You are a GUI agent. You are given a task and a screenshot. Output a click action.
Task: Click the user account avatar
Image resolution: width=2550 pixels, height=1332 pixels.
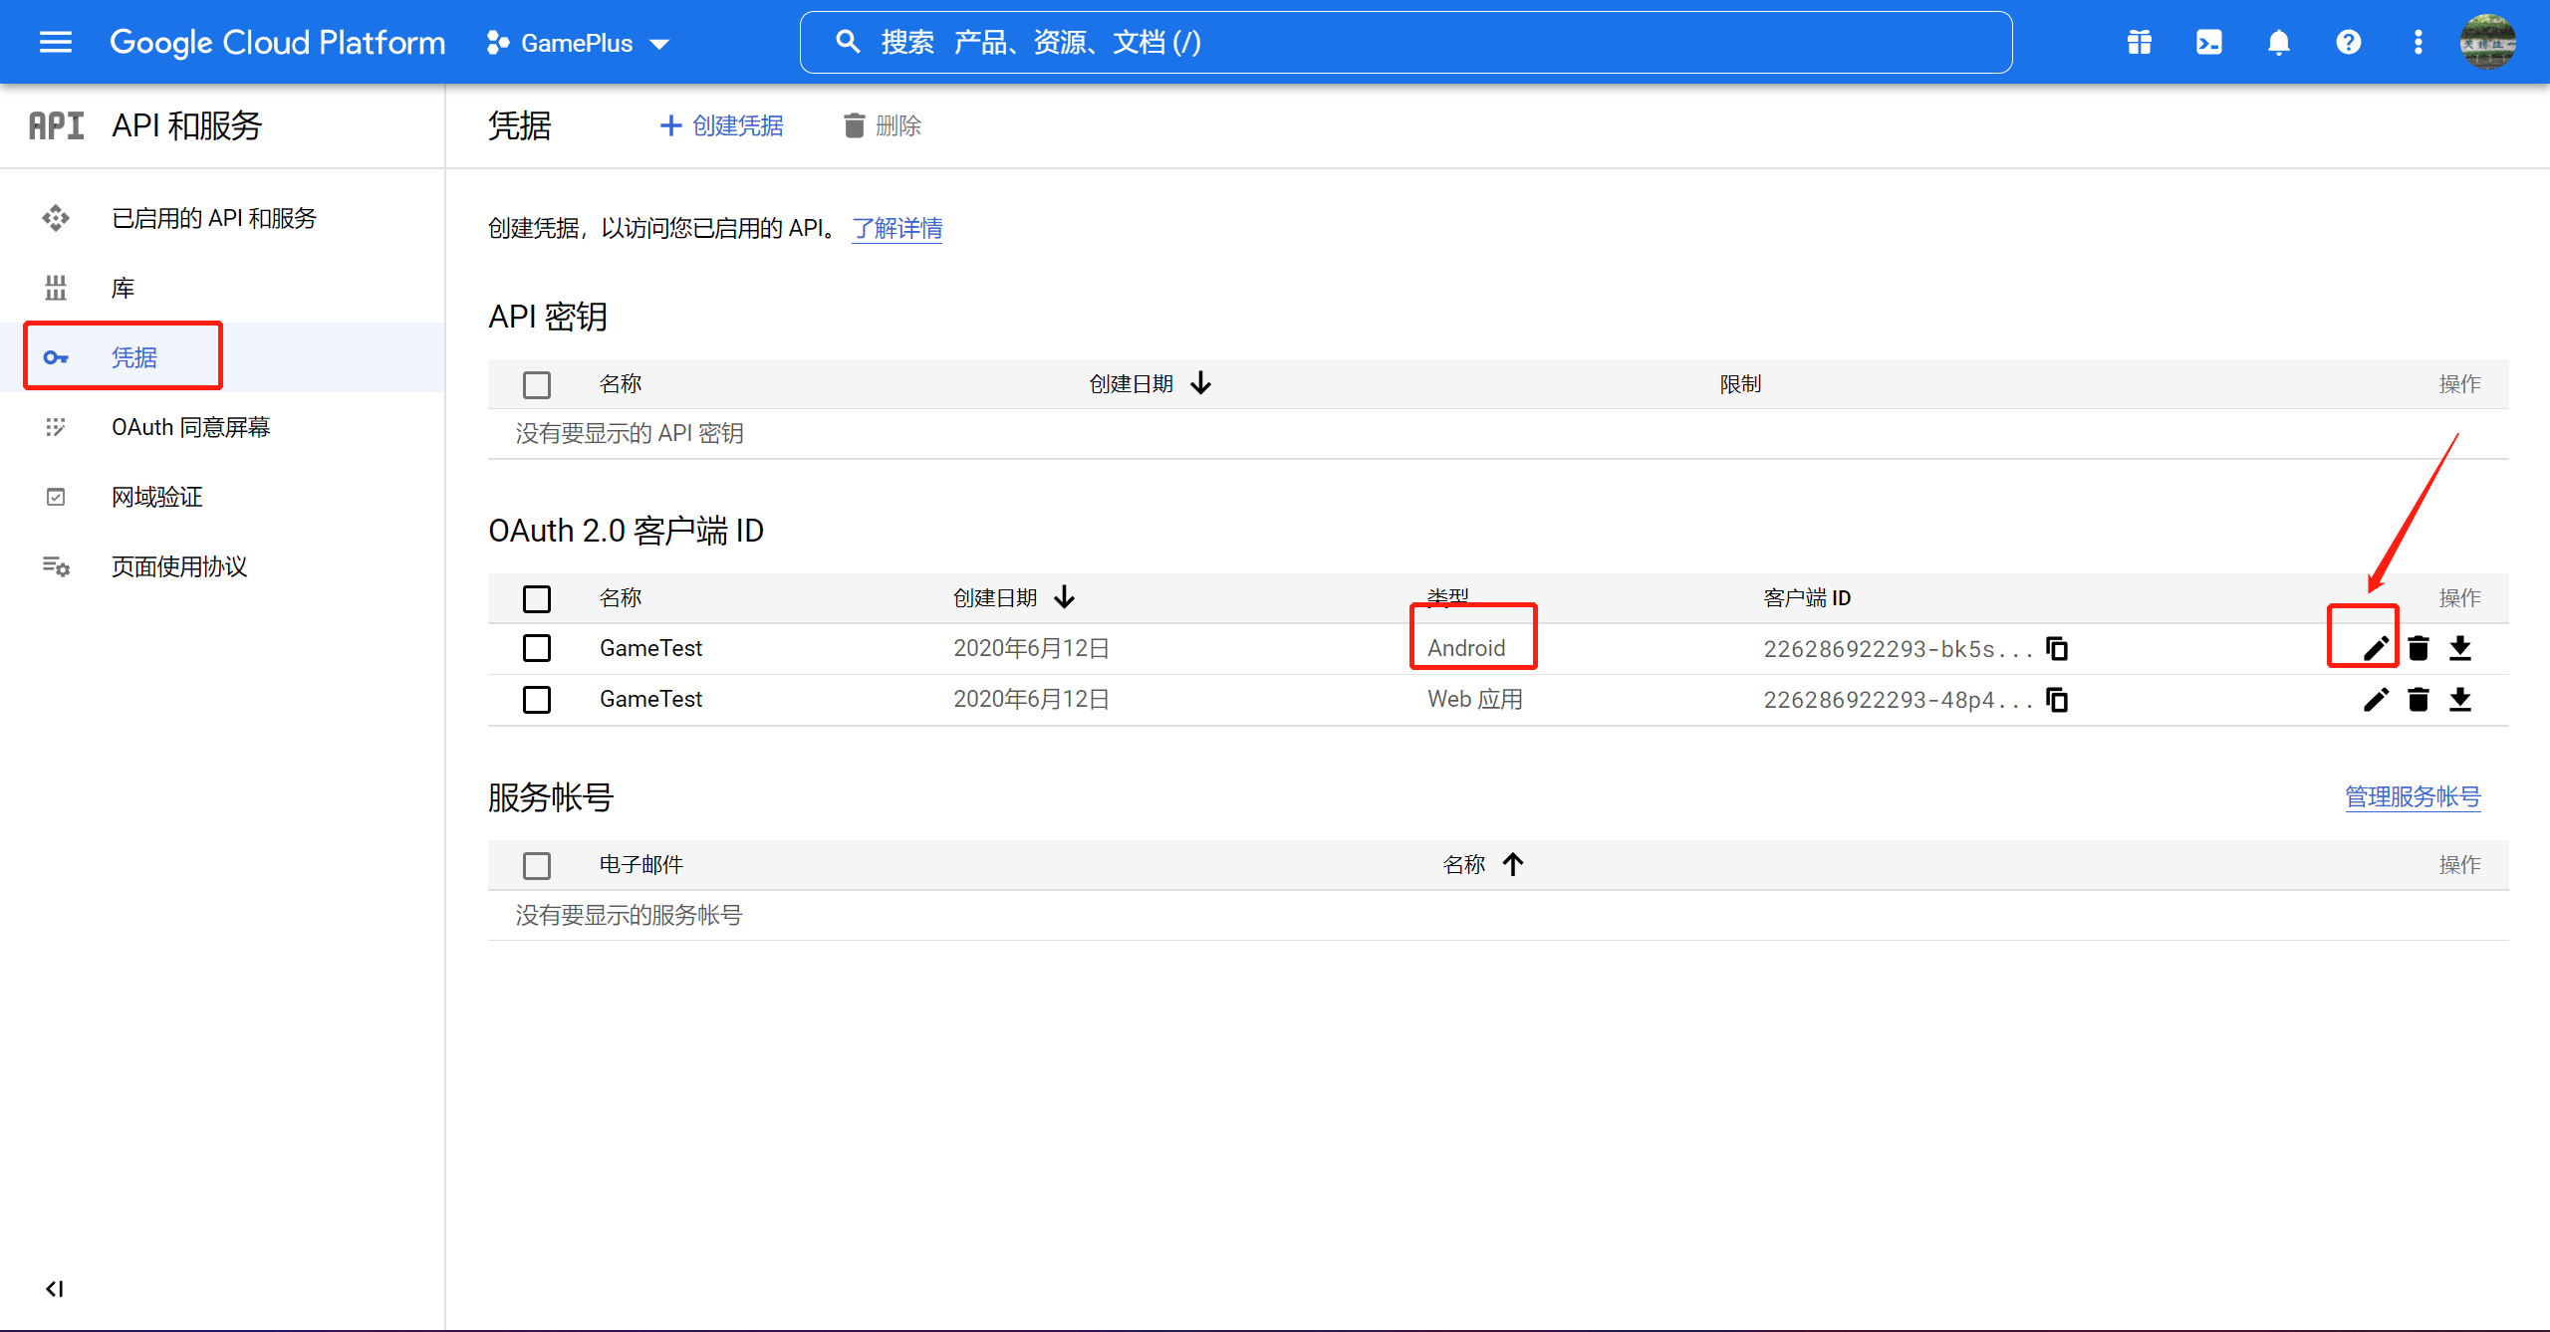[x=2488, y=42]
